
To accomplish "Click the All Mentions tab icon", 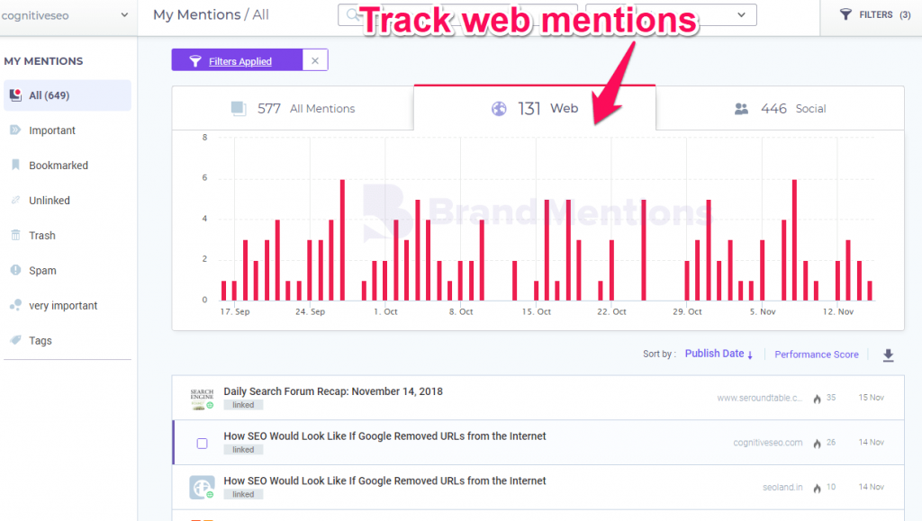I will (x=239, y=109).
